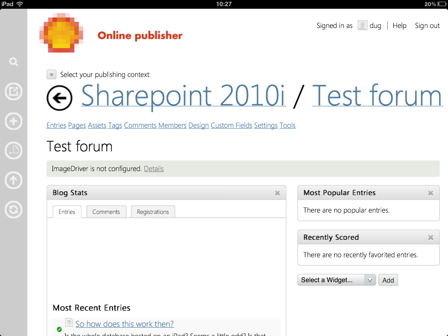Expand the publishing context dropdown arrow
This screenshot has height=336, width=448.
pos(52,75)
